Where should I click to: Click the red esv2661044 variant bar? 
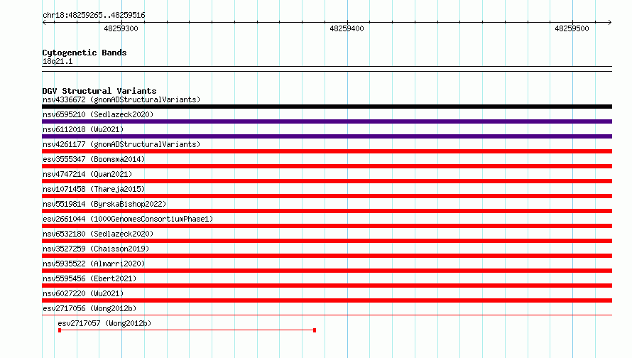click(x=327, y=226)
